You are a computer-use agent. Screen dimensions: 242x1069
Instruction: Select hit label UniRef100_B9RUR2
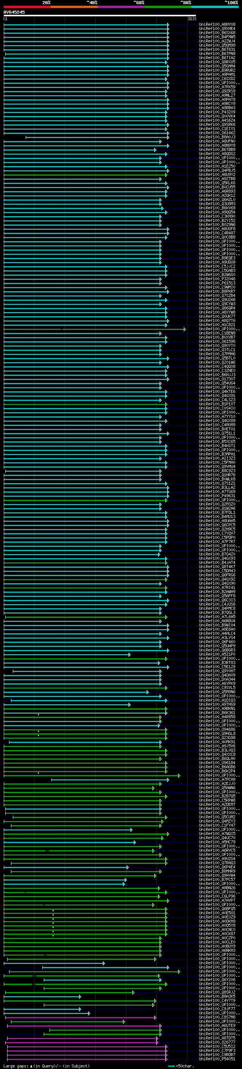pos(217,70)
